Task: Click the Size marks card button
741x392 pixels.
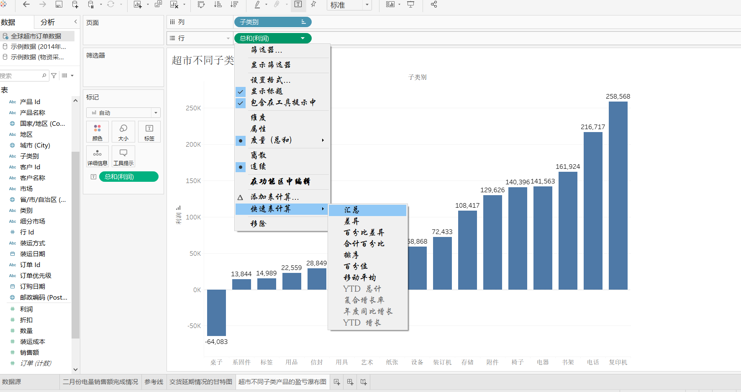Action: coord(123,132)
